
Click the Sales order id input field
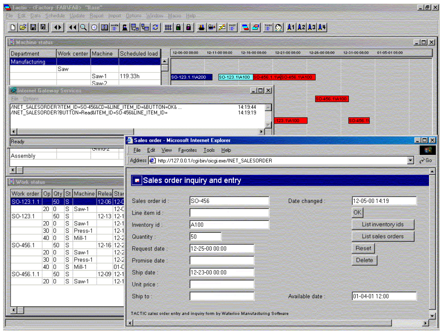pyautogui.click(x=229, y=201)
